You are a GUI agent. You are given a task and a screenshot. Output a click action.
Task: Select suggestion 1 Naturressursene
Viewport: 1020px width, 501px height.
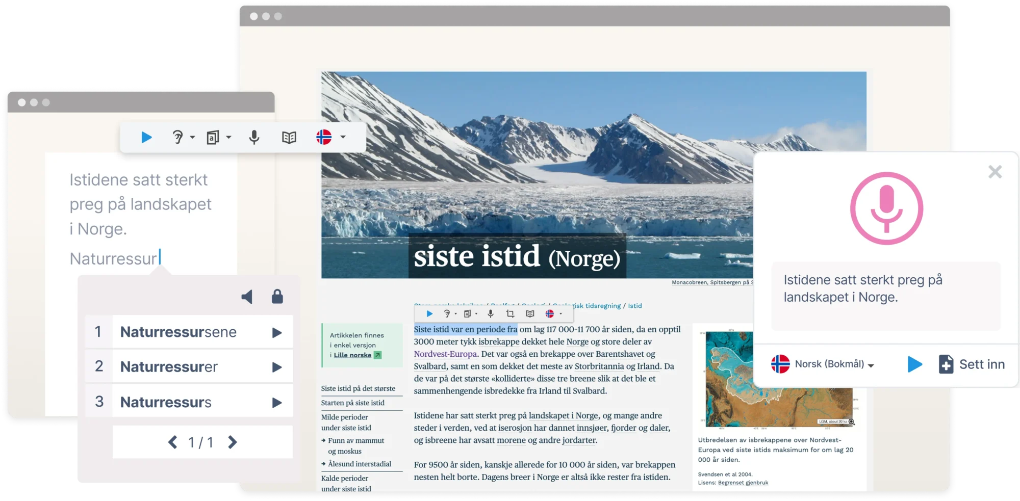pyautogui.click(x=189, y=332)
